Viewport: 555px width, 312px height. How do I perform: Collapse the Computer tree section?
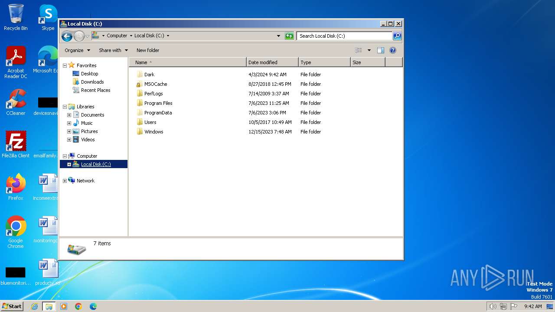pyautogui.click(x=65, y=156)
